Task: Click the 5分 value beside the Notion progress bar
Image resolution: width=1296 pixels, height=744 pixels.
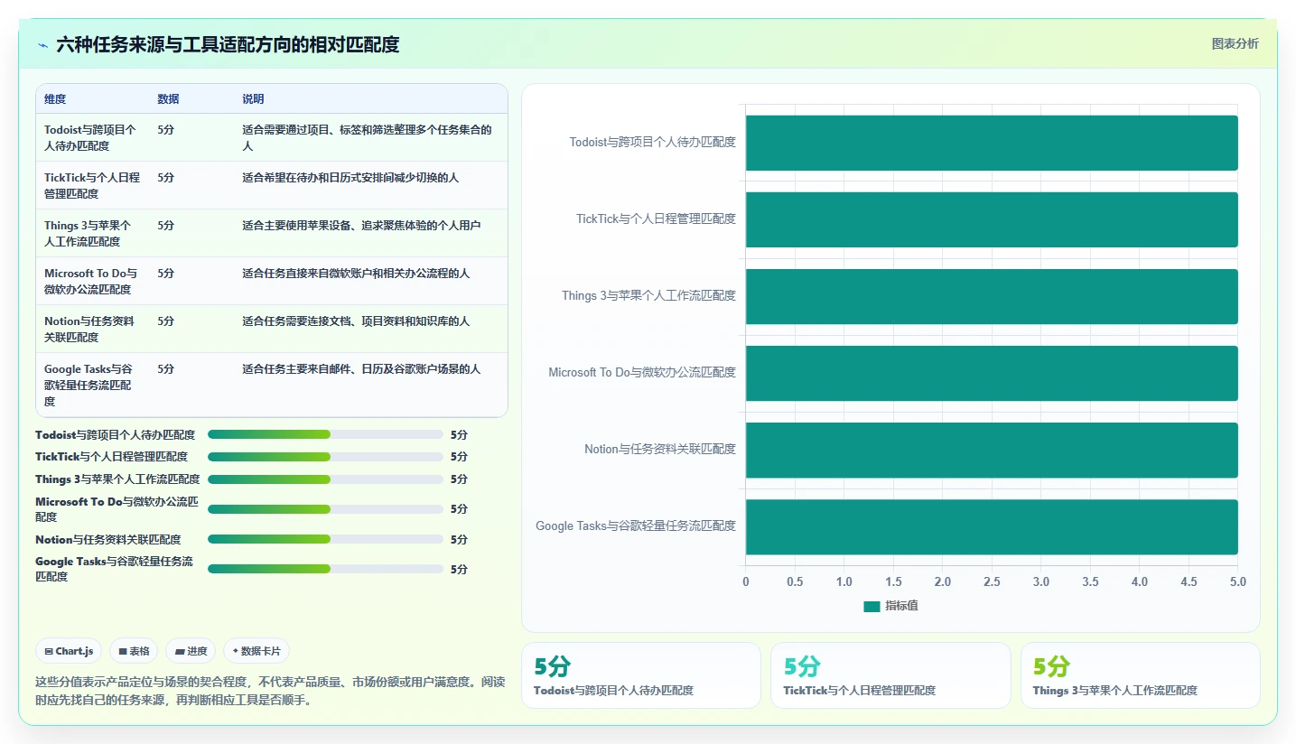Action: (x=459, y=540)
